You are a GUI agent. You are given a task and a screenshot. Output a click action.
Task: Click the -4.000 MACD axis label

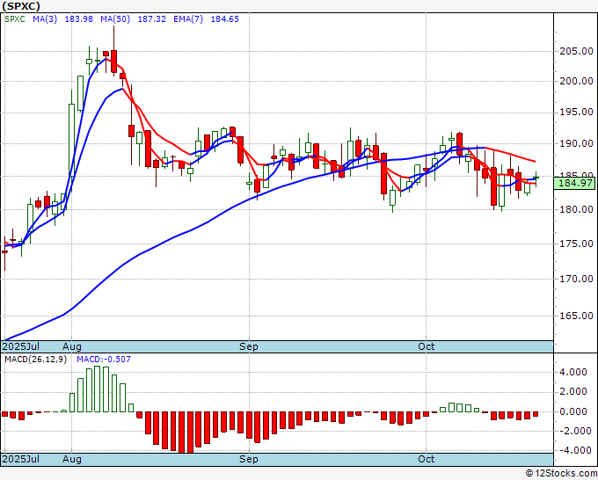click(x=574, y=450)
